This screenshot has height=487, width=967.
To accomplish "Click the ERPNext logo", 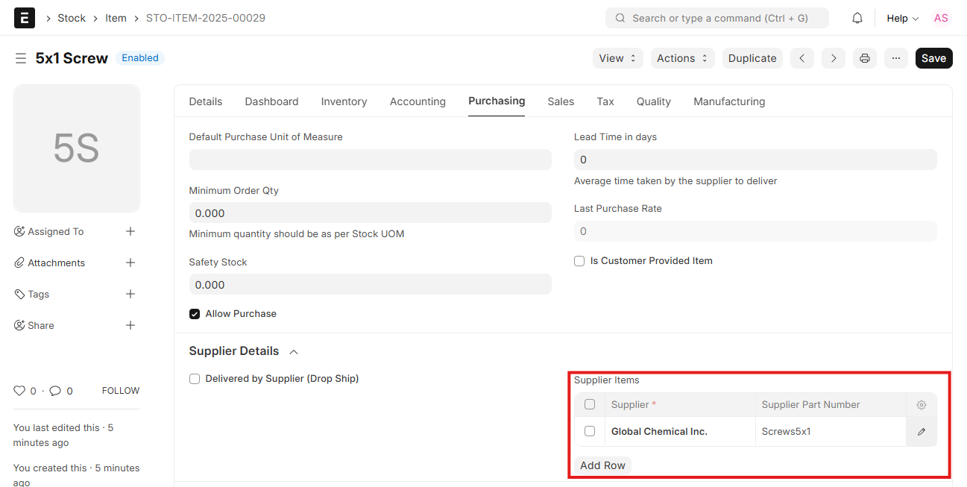I will click(24, 17).
